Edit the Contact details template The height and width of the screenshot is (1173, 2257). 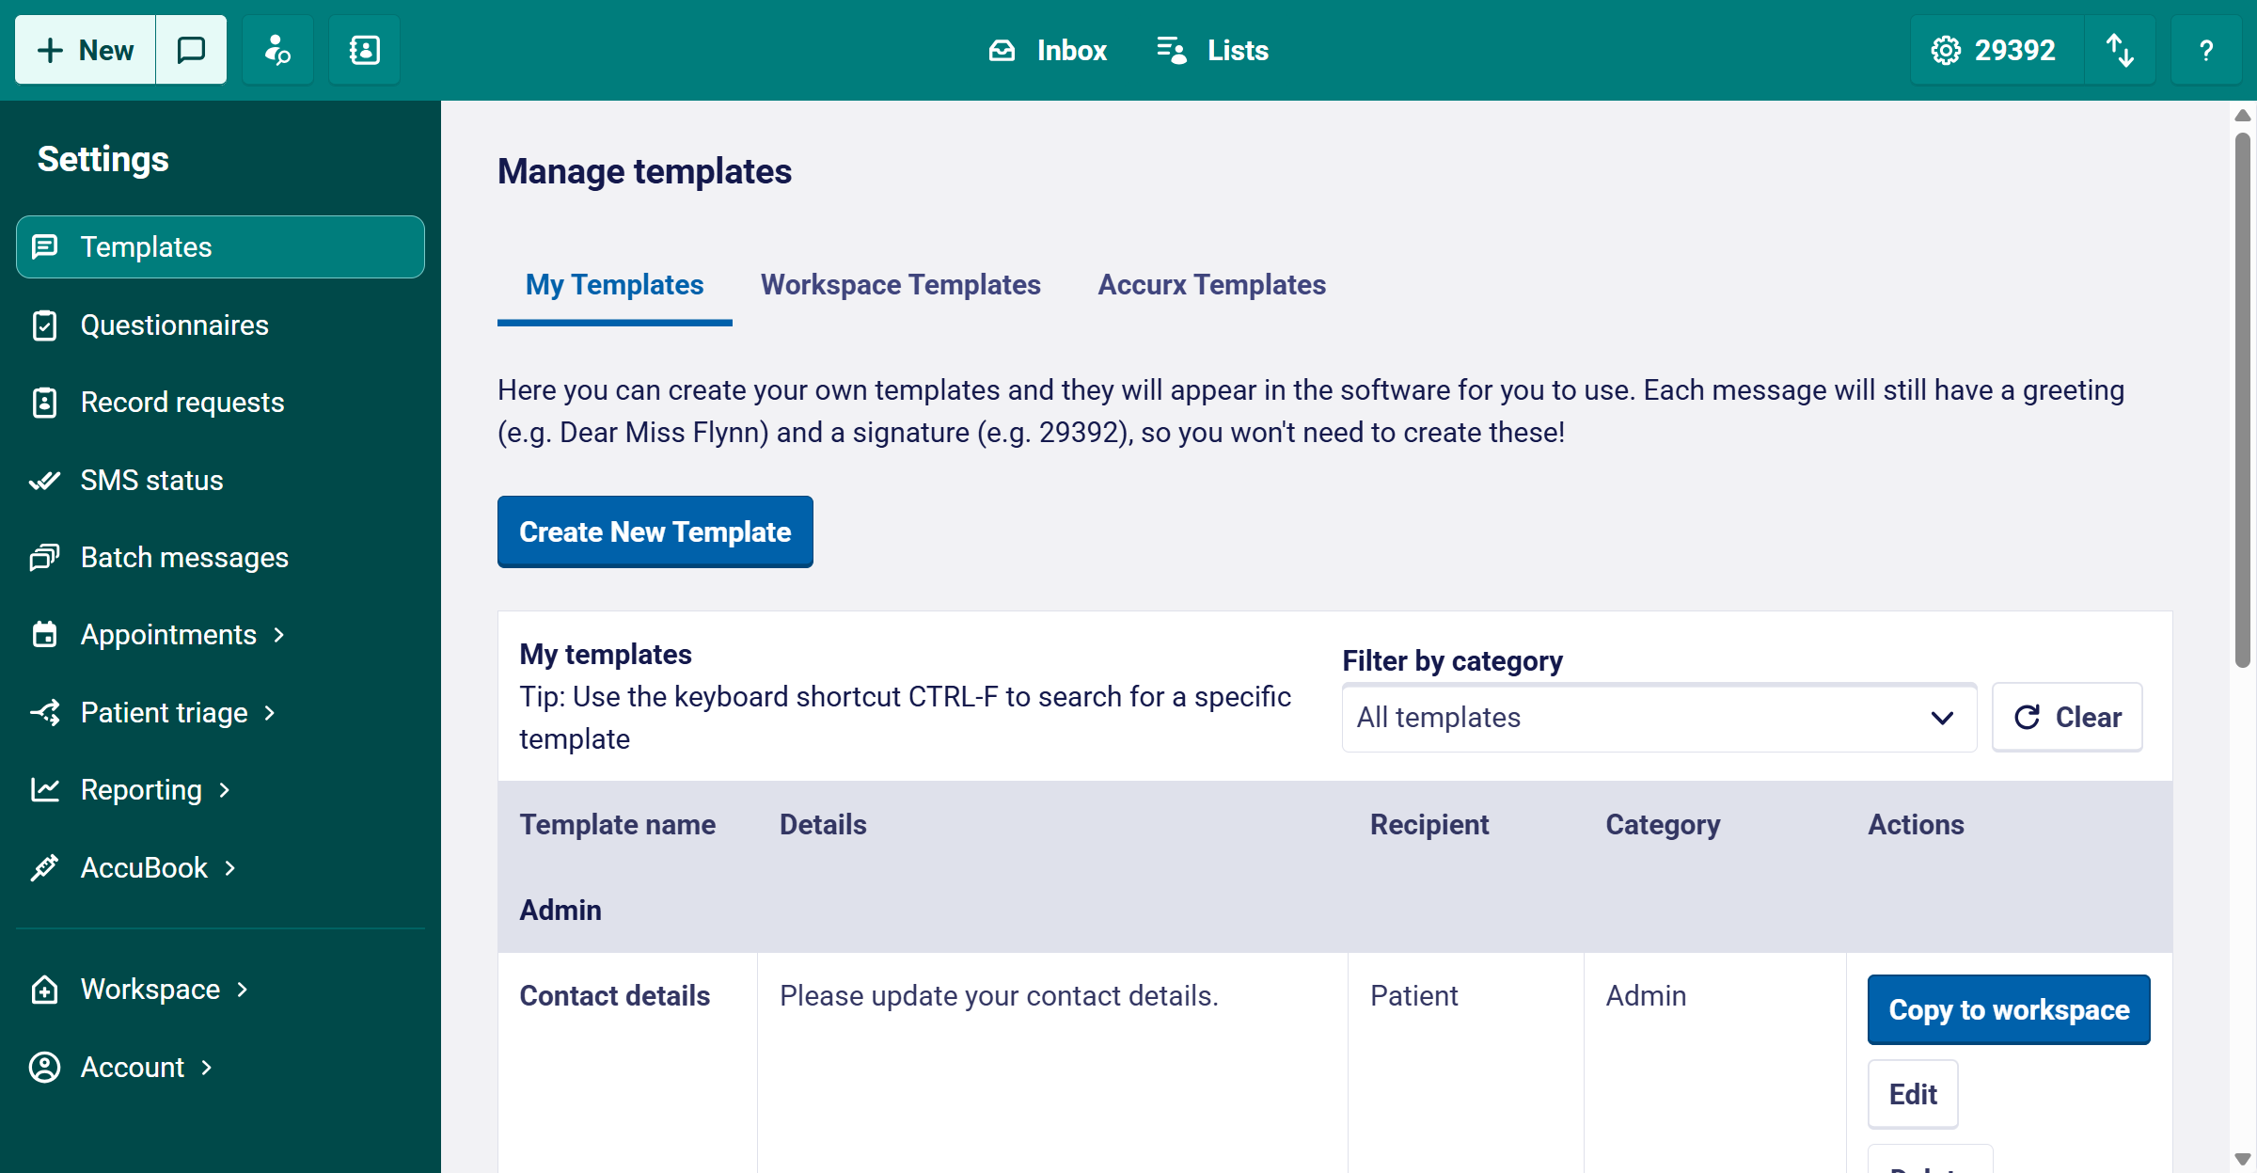1913,1094
